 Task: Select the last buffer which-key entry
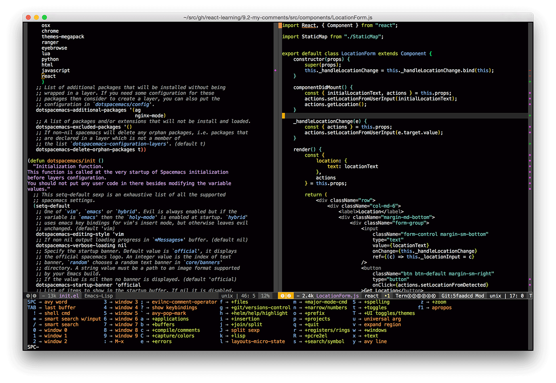click(60, 308)
